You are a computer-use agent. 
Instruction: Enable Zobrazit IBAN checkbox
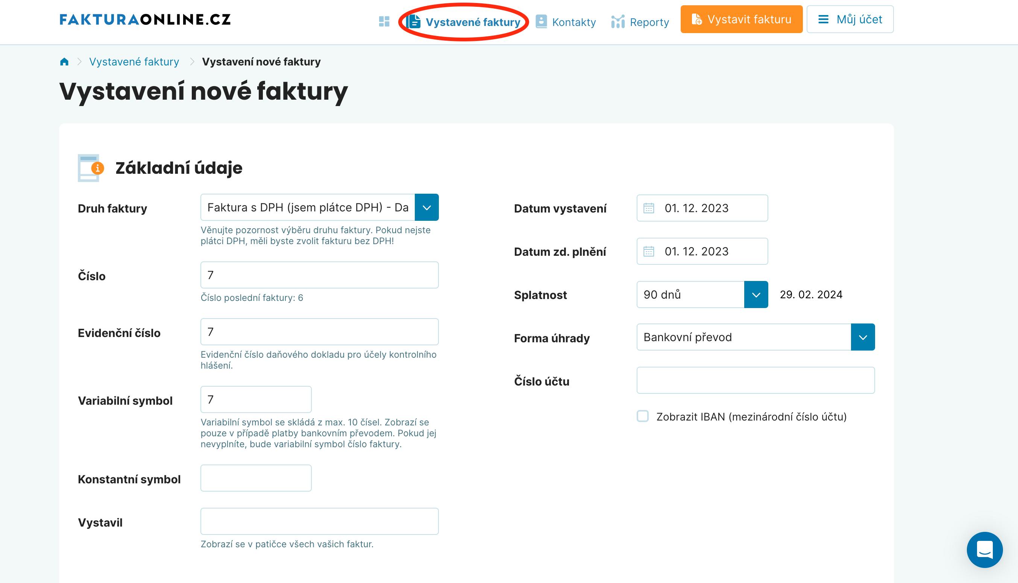[643, 416]
